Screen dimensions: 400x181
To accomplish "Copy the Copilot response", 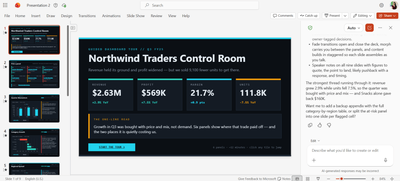I will pyautogui.click(x=310, y=125).
